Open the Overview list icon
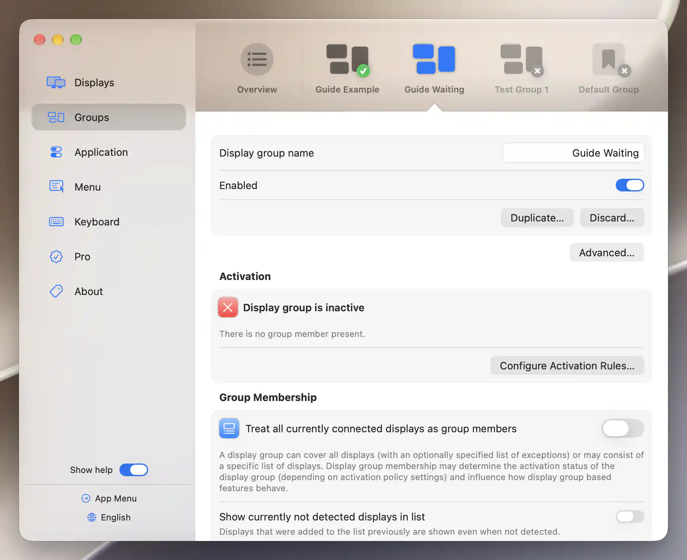The height and width of the screenshot is (560, 687). [257, 59]
